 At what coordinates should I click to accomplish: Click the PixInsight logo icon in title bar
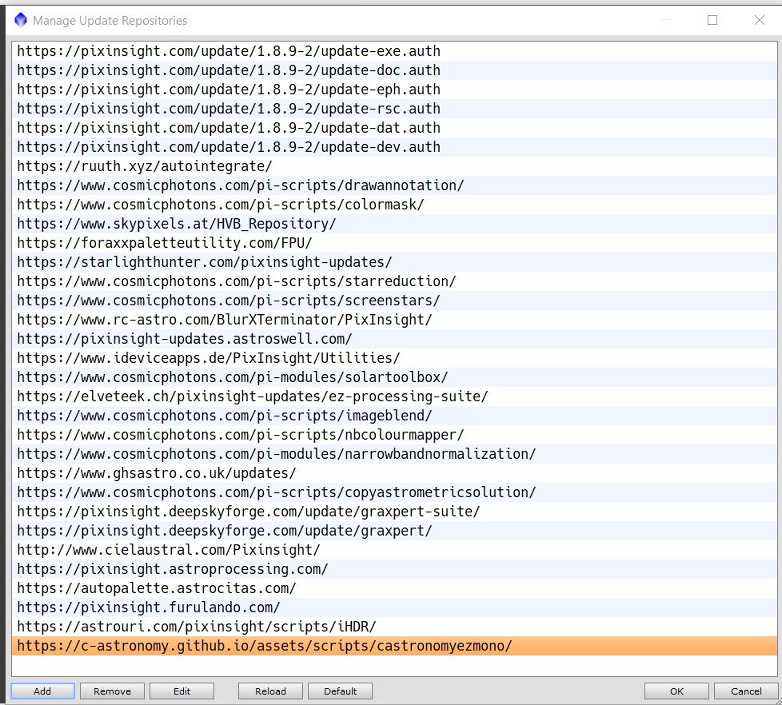click(21, 20)
